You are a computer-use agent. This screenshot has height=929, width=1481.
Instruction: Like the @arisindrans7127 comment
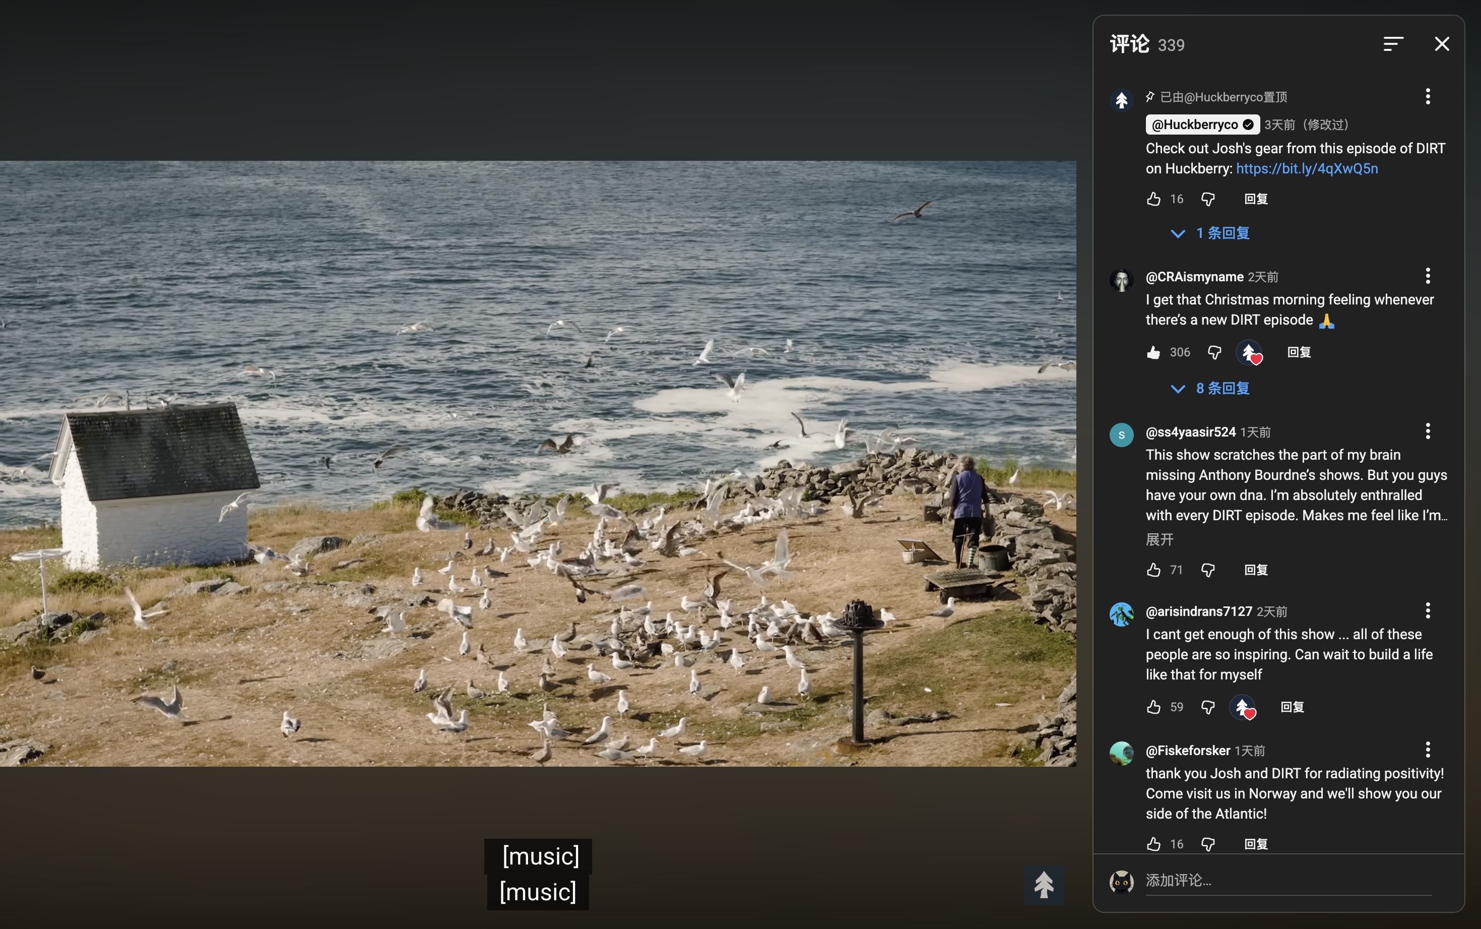click(x=1153, y=707)
